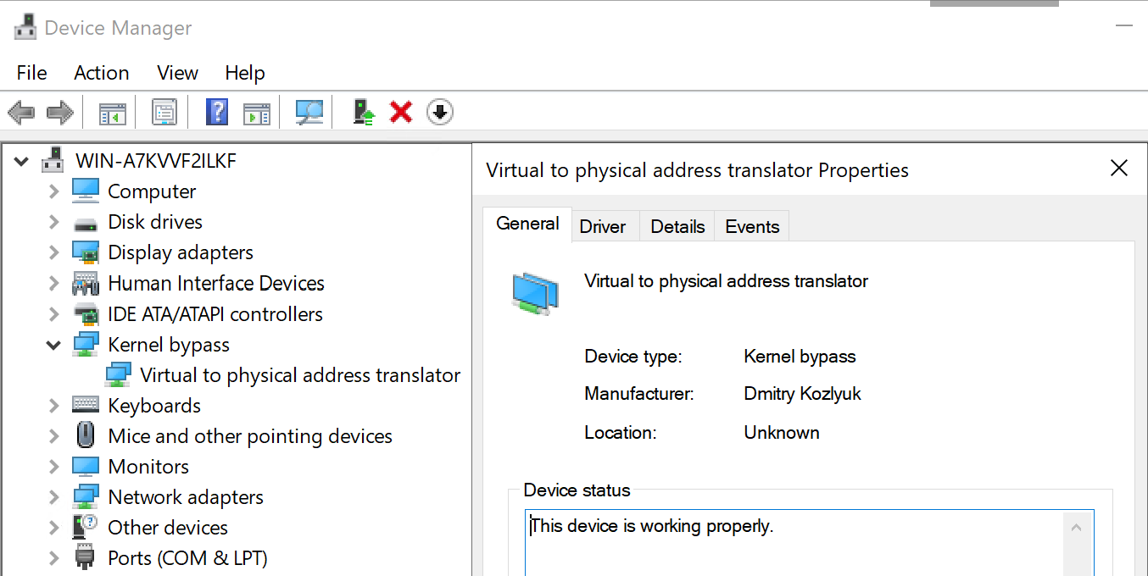Select the Keyboards tree item
The height and width of the screenshot is (576, 1148).
153,405
